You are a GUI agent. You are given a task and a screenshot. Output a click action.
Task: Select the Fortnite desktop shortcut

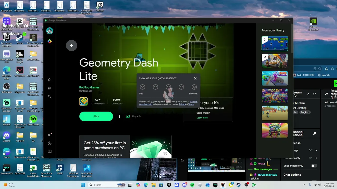(7, 121)
